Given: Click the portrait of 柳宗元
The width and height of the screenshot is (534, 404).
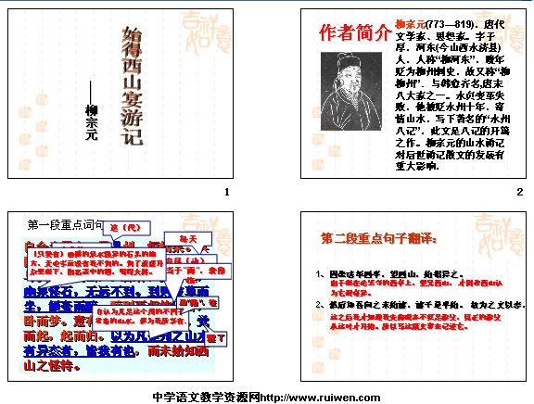Looking at the screenshot, I should (351, 91).
